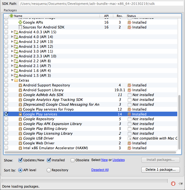Click the red stop hand icon
Image resolution: width=185 pixels, height=190 pixels.
tap(173, 184)
